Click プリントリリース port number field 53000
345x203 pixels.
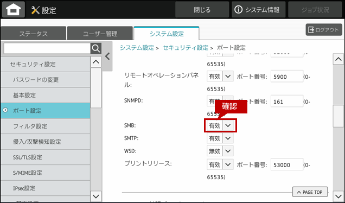click(x=287, y=164)
